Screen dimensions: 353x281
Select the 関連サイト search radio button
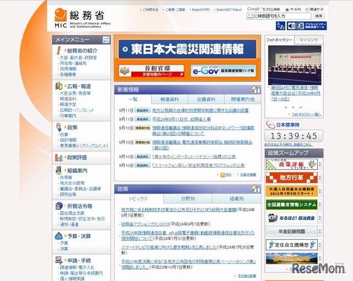click(307, 10)
